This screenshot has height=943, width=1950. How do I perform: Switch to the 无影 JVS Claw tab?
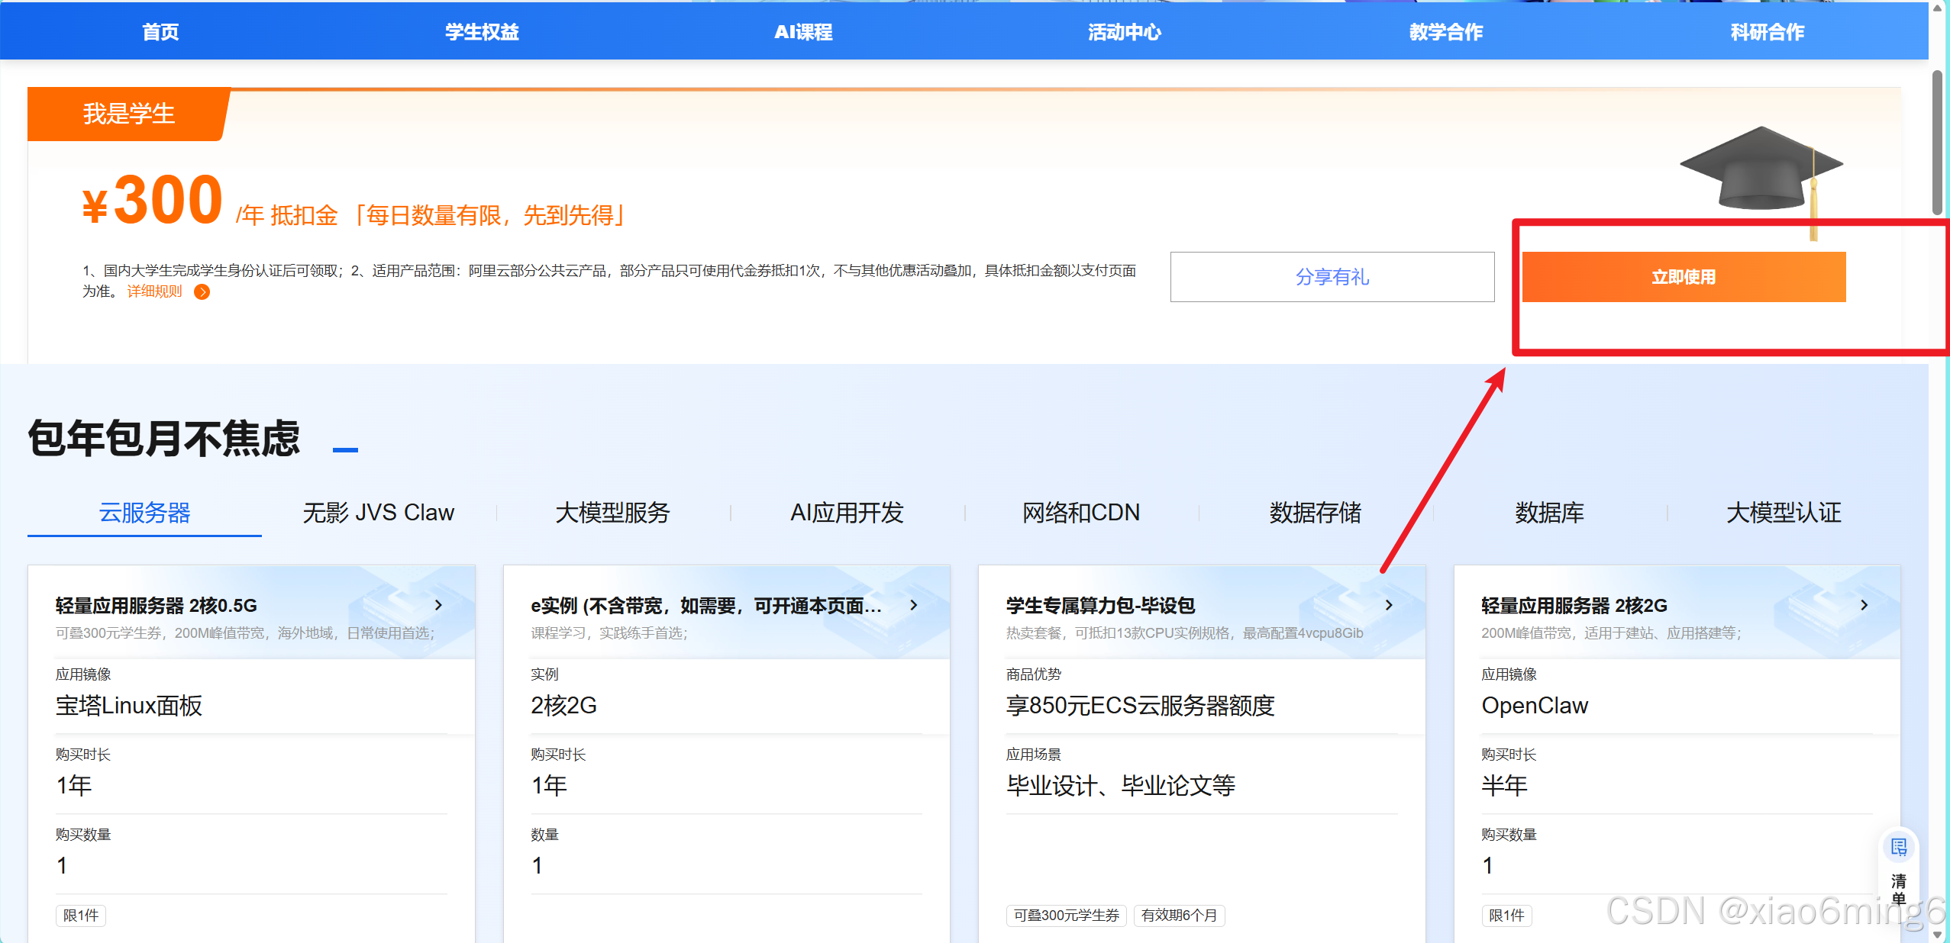pyautogui.click(x=379, y=513)
